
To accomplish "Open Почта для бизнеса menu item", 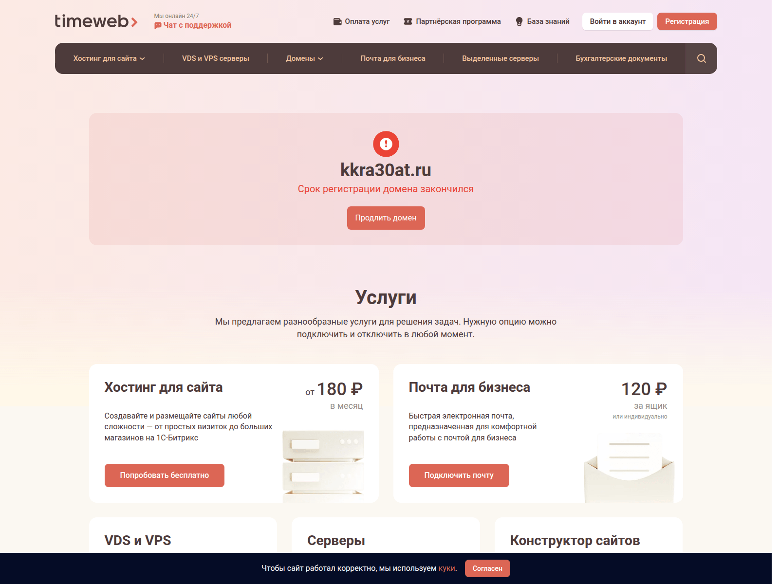I will coord(393,58).
